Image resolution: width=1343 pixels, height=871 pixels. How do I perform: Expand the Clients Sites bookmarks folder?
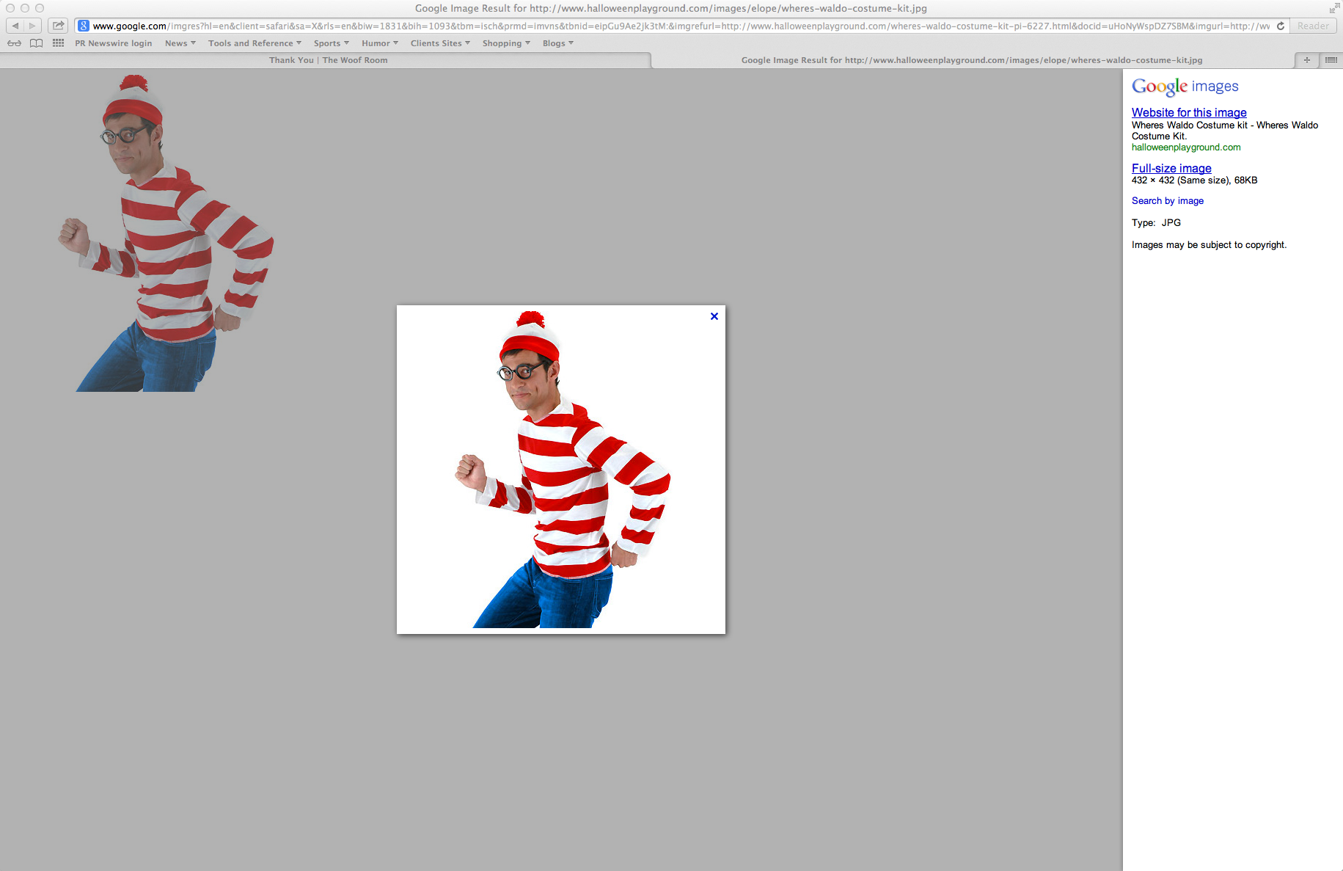click(440, 43)
